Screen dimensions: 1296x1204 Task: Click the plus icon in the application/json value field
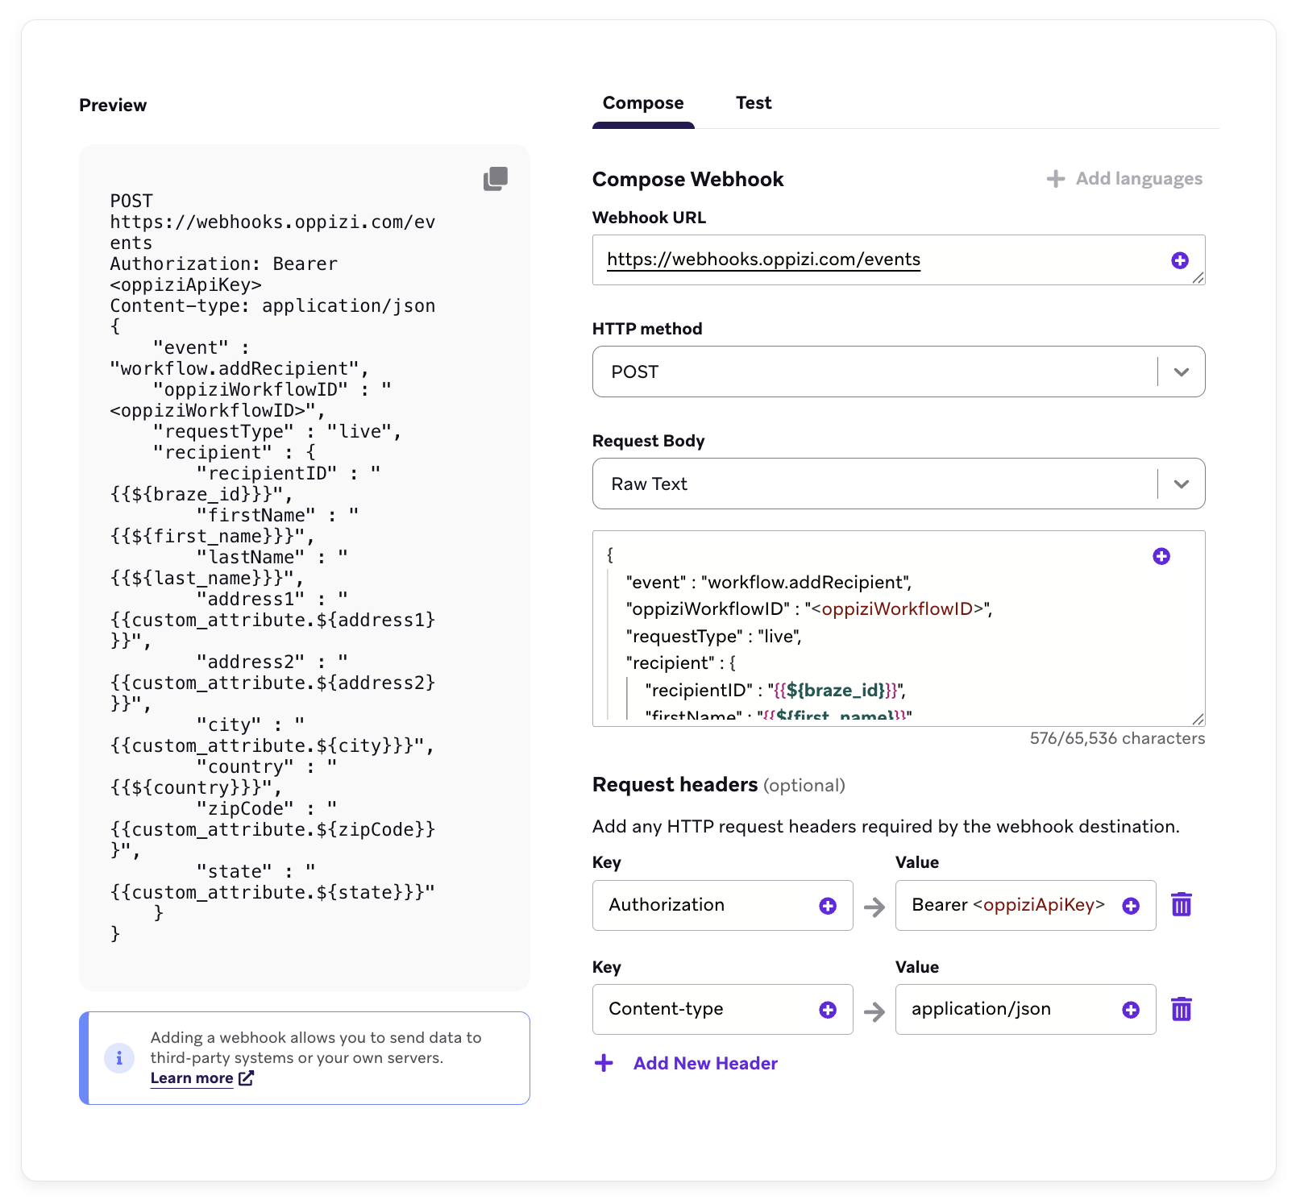pyautogui.click(x=1131, y=1008)
